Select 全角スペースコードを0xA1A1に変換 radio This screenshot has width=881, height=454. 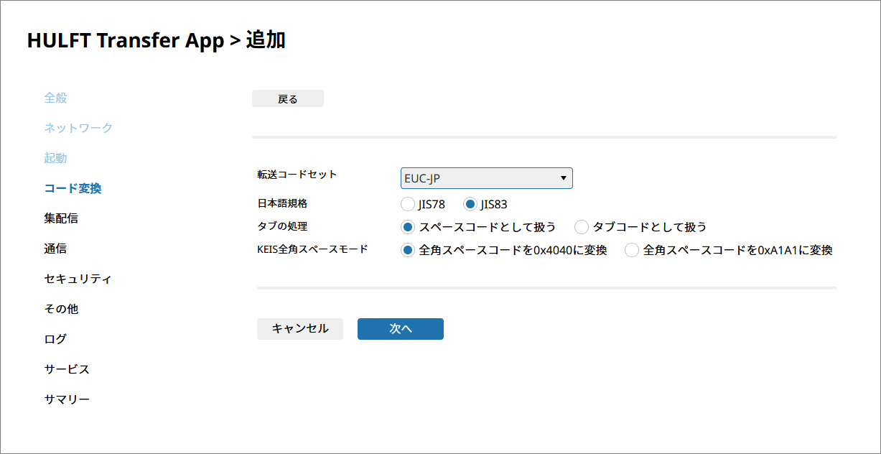pyautogui.click(x=632, y=251)
